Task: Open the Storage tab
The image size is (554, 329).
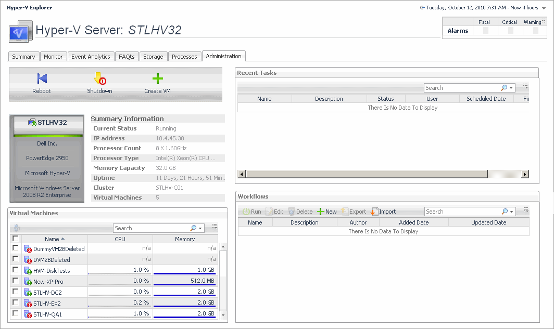Action: pyautogui.click(x=153, y=57)
